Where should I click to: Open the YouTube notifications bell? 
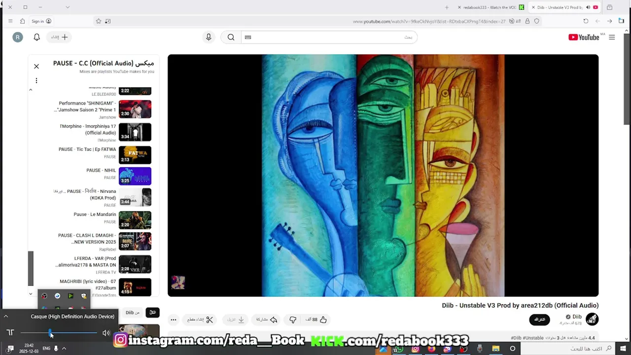click(x=36, y=37)
